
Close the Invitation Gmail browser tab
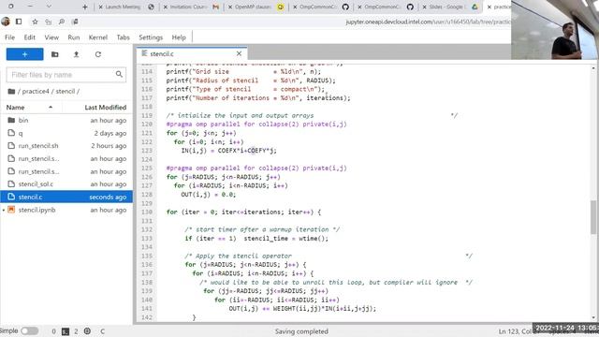[165, 7]
